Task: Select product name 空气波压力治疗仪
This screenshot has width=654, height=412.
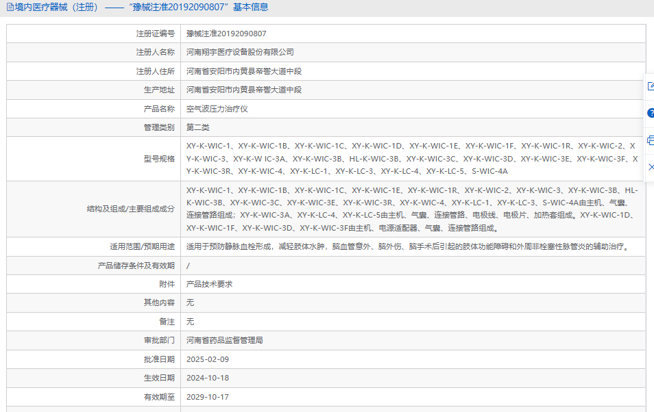Action: pyautogui.click(x=217, y=109)
